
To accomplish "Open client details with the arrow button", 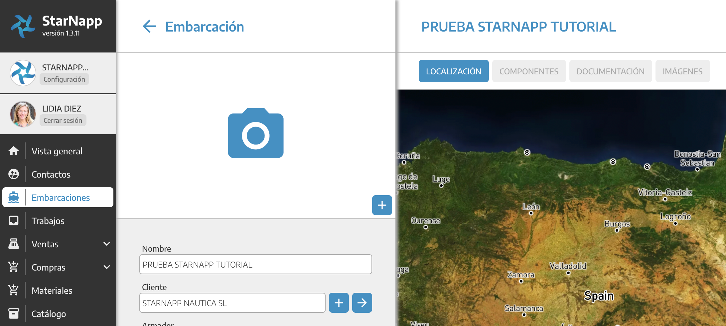I will pyautogui.click(x=362, y=303).
